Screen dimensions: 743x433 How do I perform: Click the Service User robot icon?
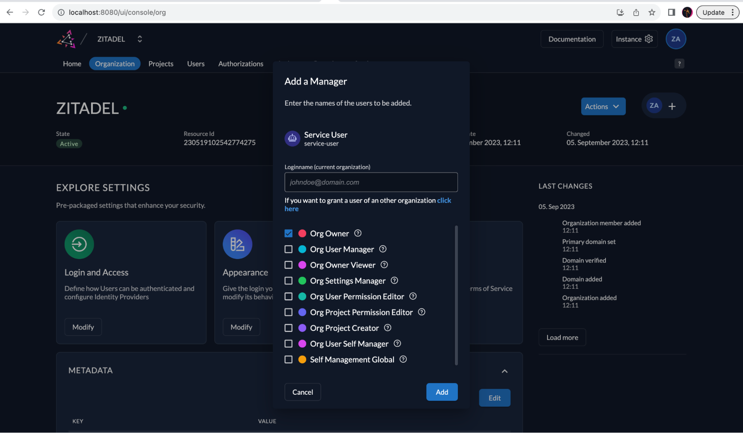[292, 138]
